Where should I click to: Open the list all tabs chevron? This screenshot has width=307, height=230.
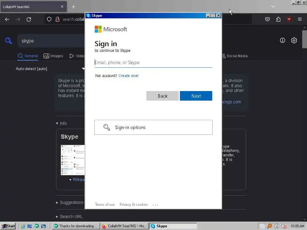[x=273, y=7]
